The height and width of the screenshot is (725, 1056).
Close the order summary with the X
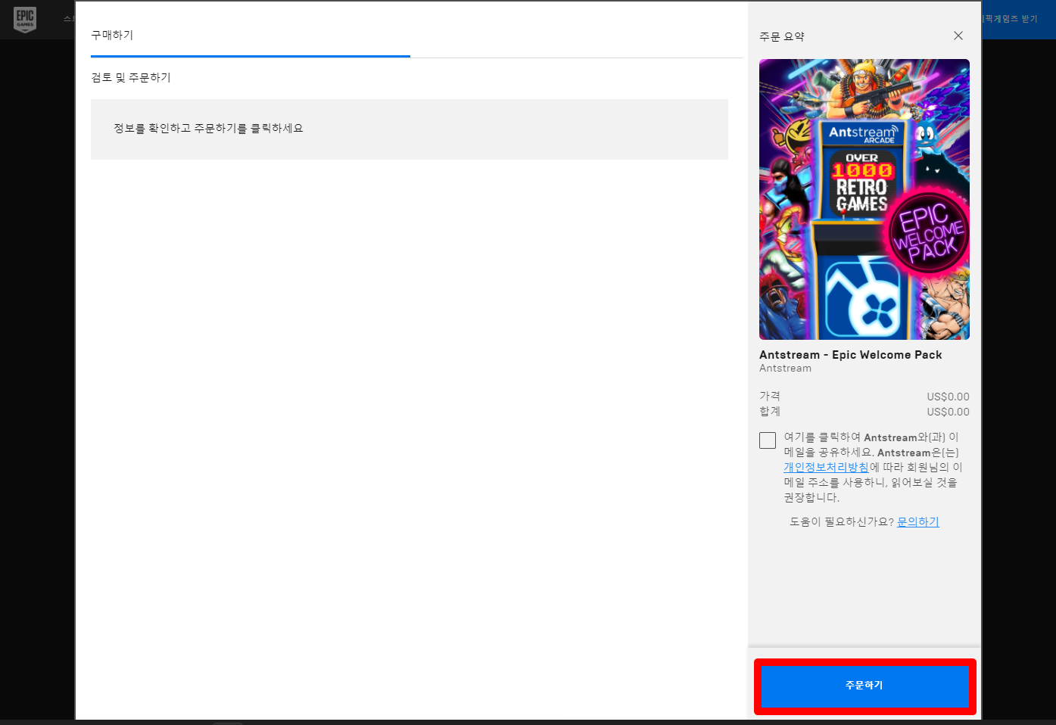coord(958,36)
